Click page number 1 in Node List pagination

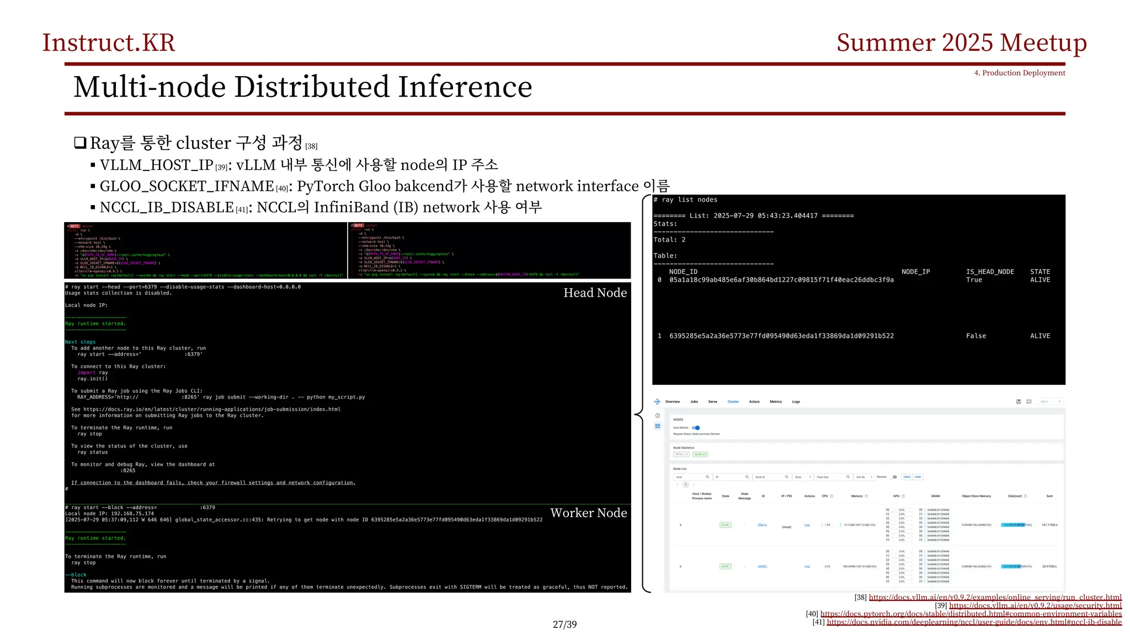coord(686,485)
